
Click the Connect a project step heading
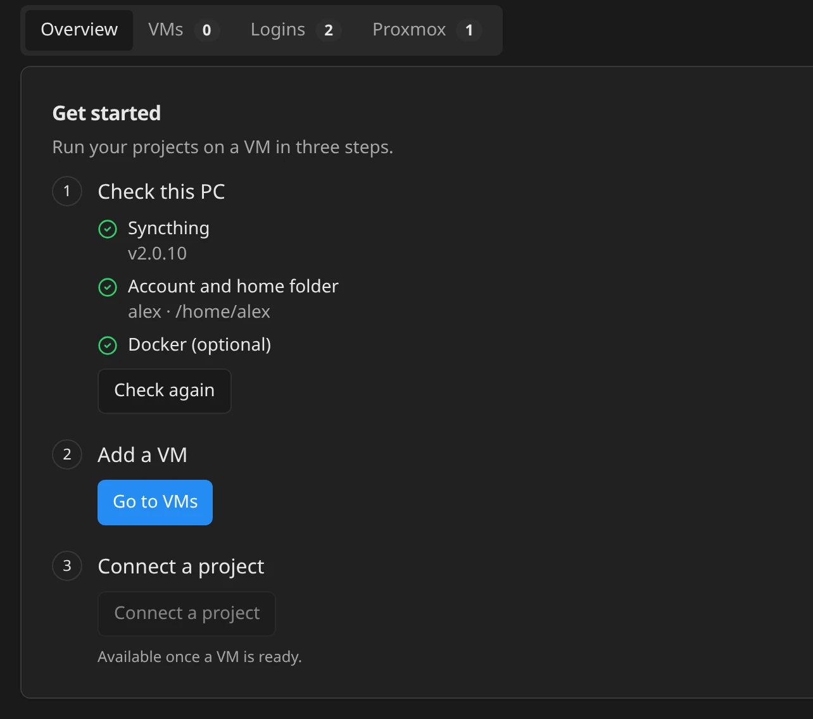click(181, 566)
